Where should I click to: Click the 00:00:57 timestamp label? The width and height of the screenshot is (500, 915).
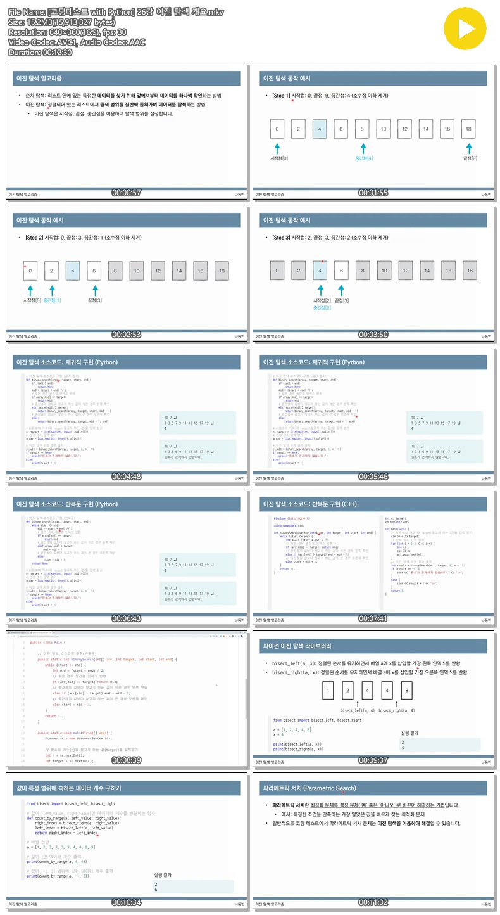click(x=126, y=193)
